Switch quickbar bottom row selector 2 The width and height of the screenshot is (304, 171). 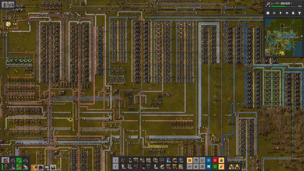click(x=116, y=166)
